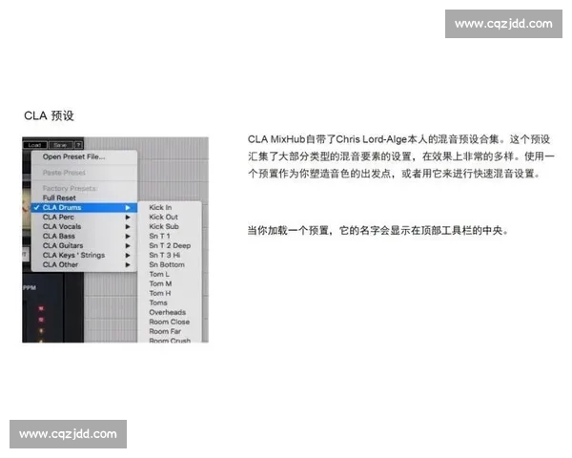Pick the Kick In preset
572x458 pixels.
(x=170, y=207)
